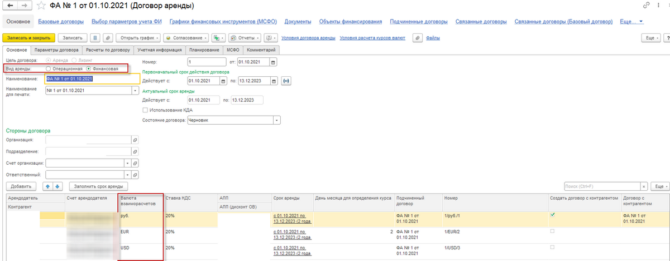Open calendar picker for contract date
670x261 pixels.
tap(273, 62)
